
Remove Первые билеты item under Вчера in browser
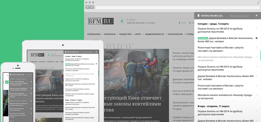coord(257,111)
